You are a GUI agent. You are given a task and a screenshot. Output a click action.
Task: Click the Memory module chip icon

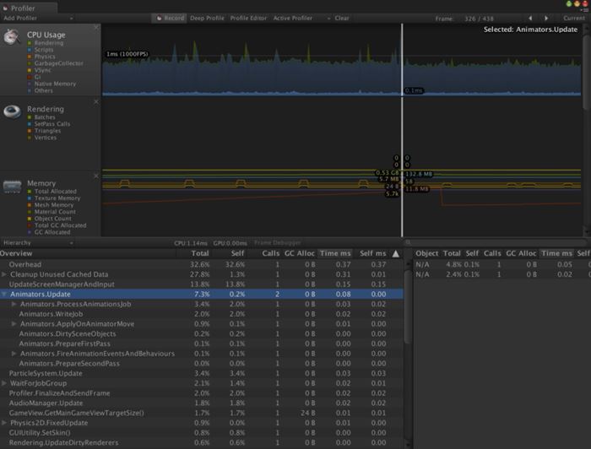click(x=13, y=185)
